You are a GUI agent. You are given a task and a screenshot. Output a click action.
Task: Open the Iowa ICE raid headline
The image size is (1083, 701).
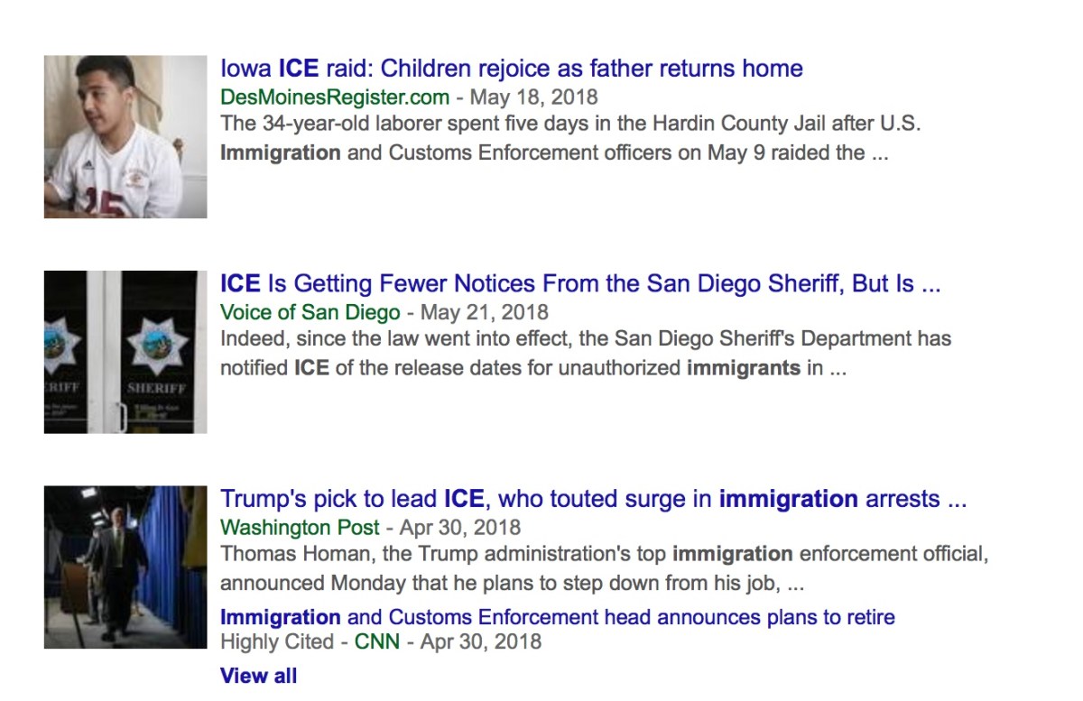[511, 69]
